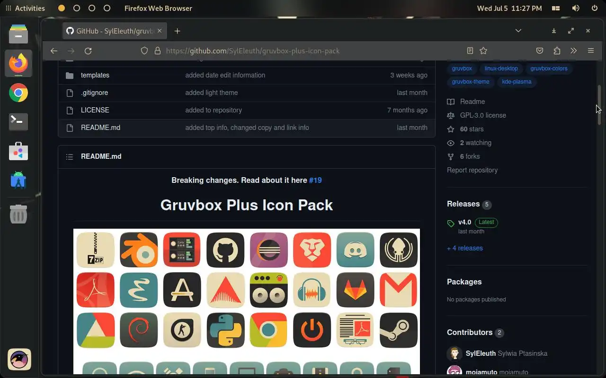Click the shield tracking protection icon
Image resolution: width=606 pixels, height=378 pixels.
click(144, 51)
